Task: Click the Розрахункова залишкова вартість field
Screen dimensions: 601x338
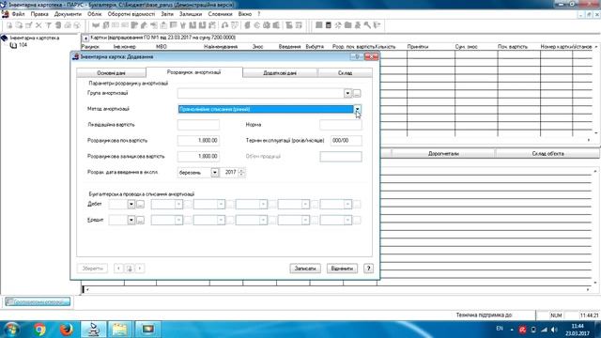Action: pyautogui.click(x=198, y=157)
